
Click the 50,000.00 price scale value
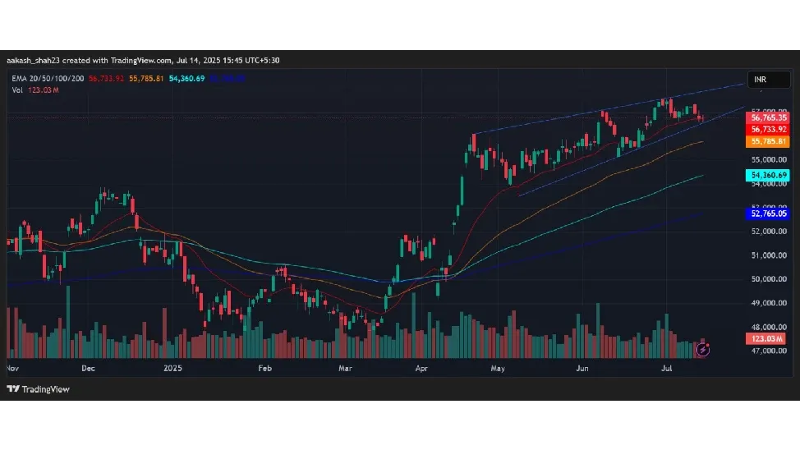tap(769, 279)
